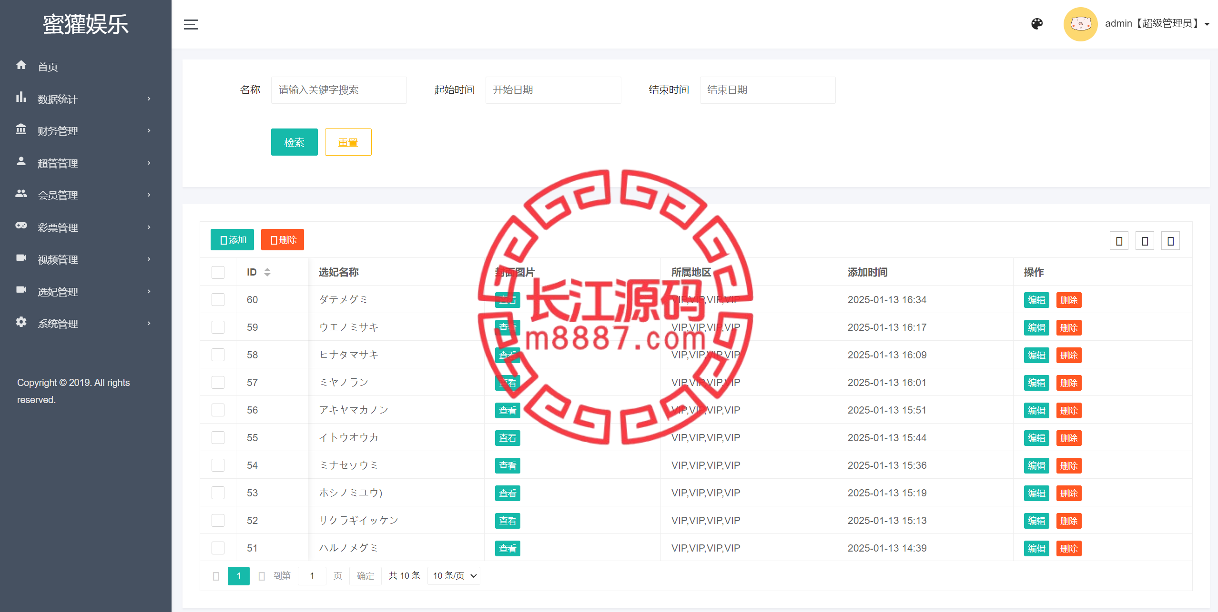Click the camera icon for 视频管理
Viewport: 1218px width, 612px height.
click(x=21, y=257)
